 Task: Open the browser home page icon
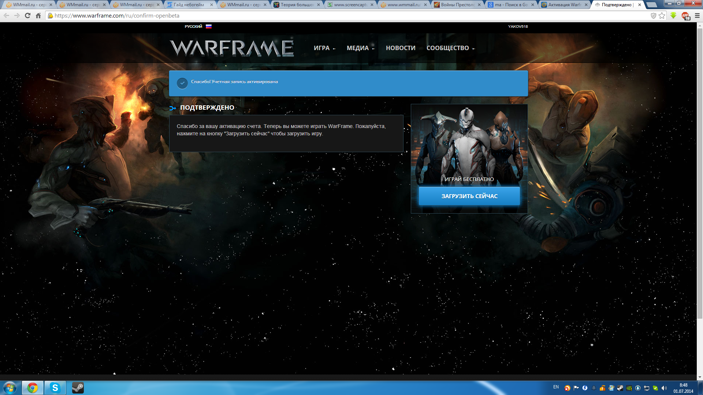(38, 16)
